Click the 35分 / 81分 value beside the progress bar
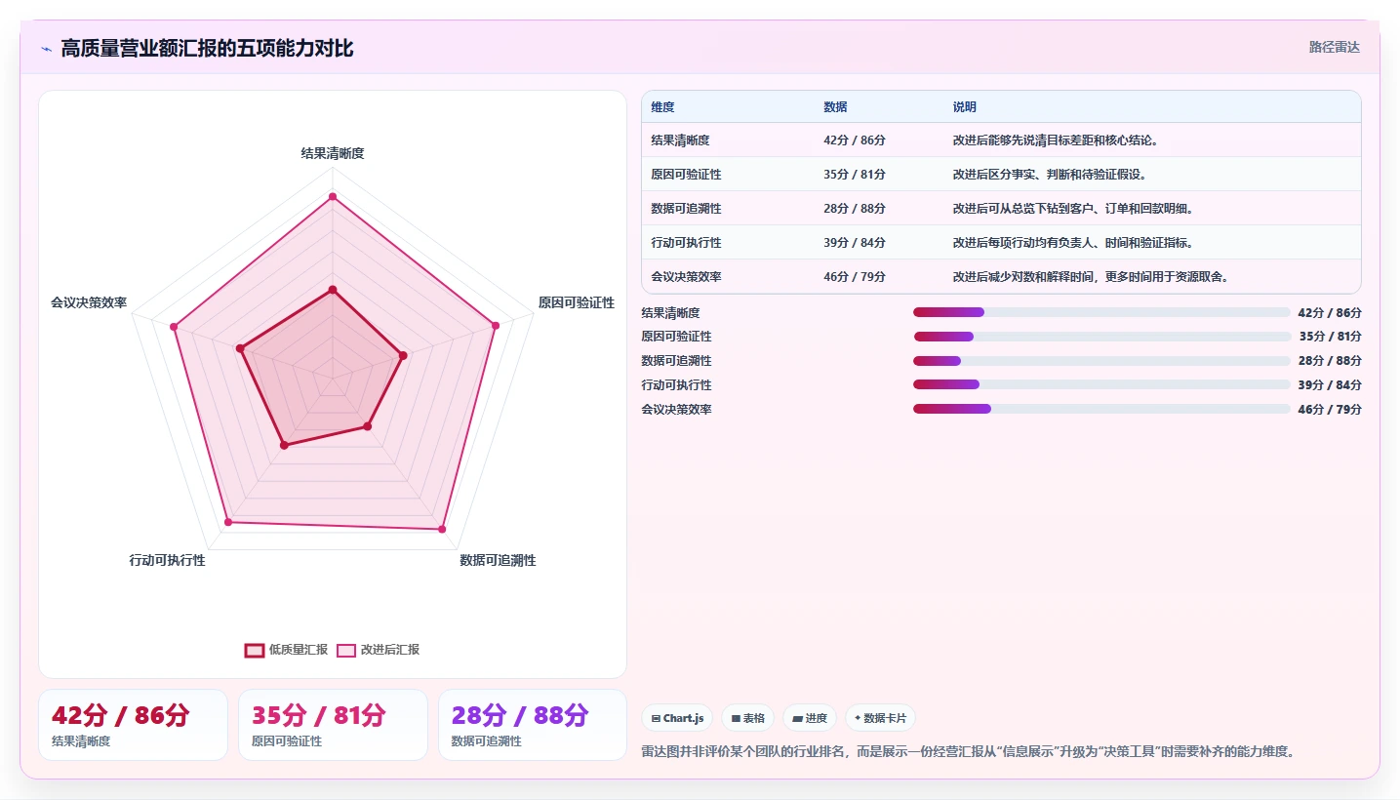Image resolution: width=1400 pixels, height=800 pixels. pos(1330,337)
